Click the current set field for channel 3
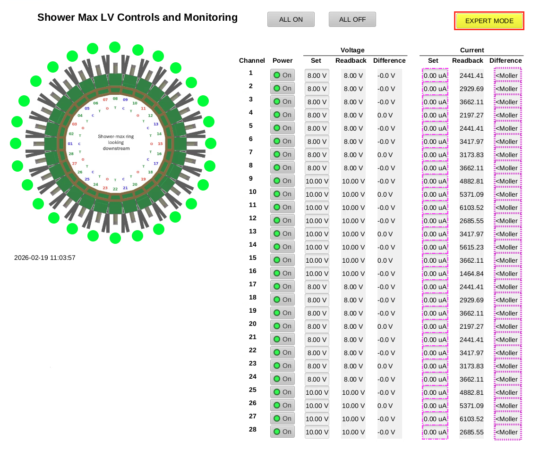The image size is (540, 466). pyautogui.click(x=435, y=101)
